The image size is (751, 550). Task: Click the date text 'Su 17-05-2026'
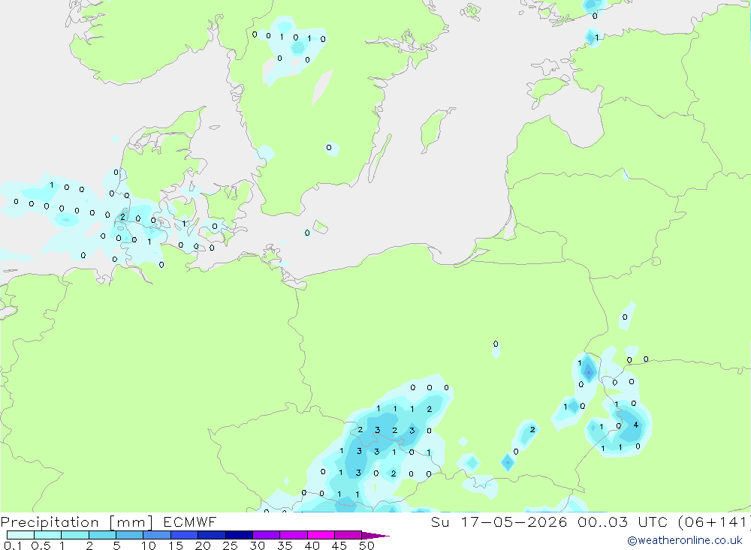pyautogui.click(x=499, y=521)
